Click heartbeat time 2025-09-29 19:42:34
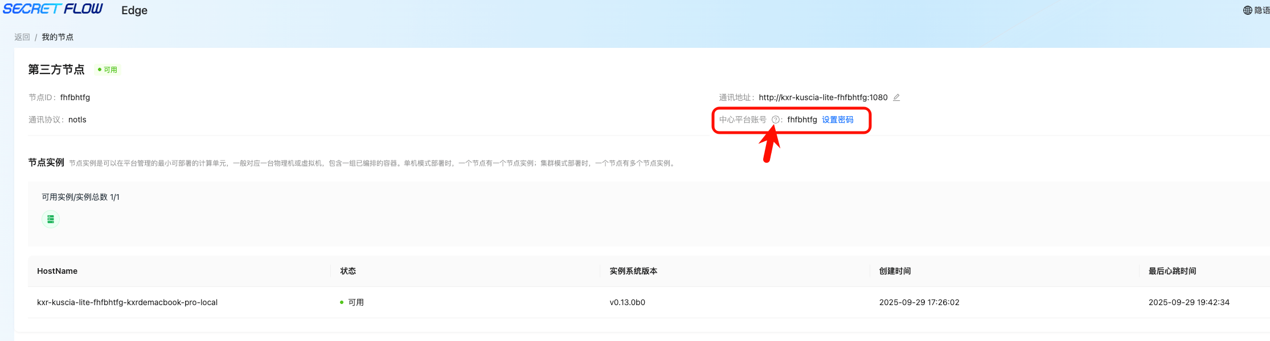1270x341 pixels. (1189, 302)
